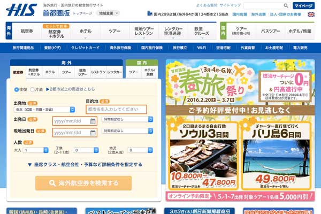321x214 pixels.
Task: Open 国内旅行保険 in blue bar
Action: pyautogui.click(x=152, y=48)
